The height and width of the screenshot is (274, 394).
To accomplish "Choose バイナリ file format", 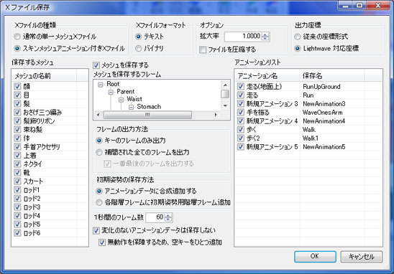I will 138,48.
